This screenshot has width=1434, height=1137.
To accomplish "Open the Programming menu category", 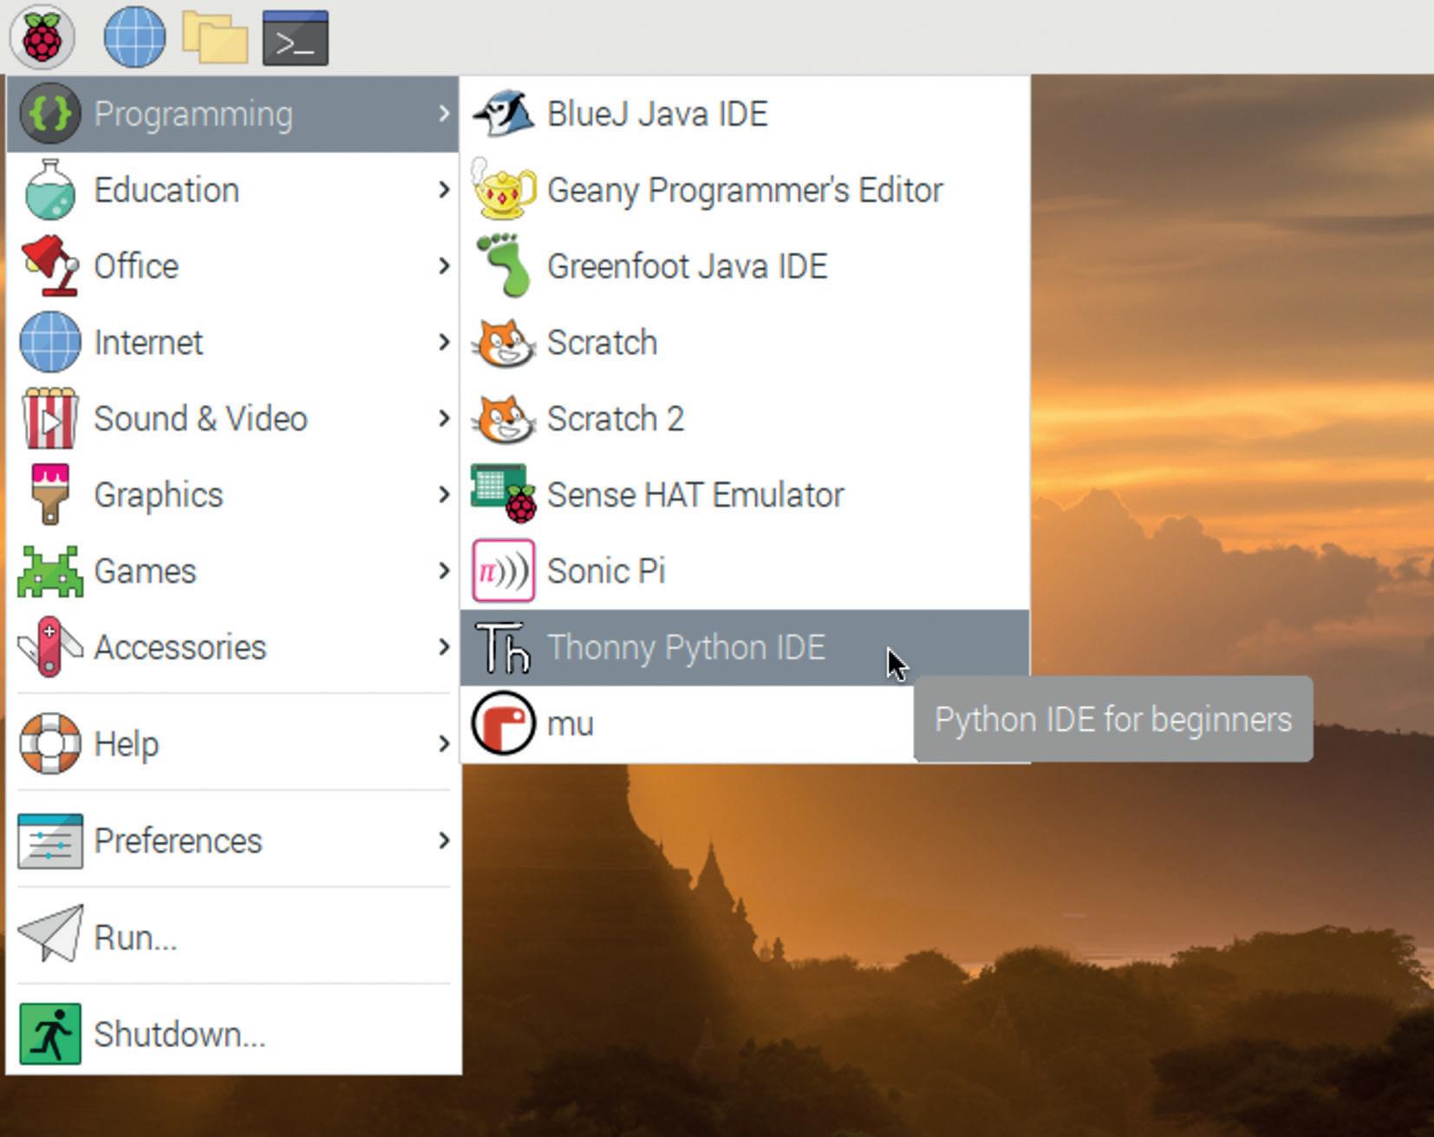I will 232,114.
